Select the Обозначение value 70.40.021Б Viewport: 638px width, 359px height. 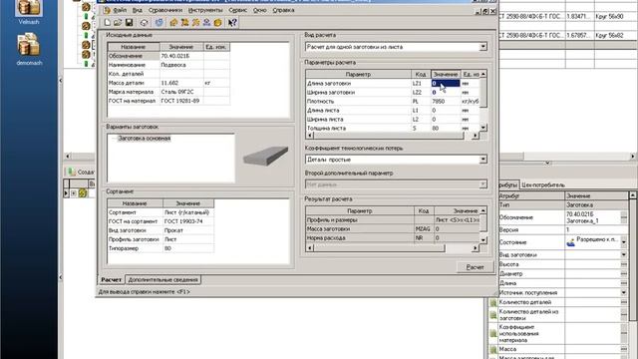click(x=181, y=56)
